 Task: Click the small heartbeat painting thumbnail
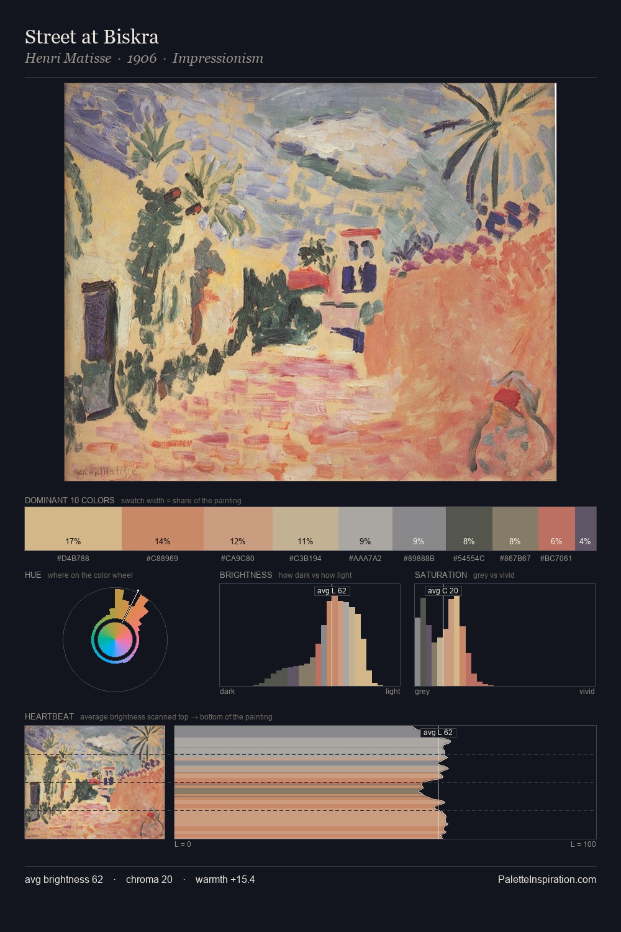pos(94,782)
